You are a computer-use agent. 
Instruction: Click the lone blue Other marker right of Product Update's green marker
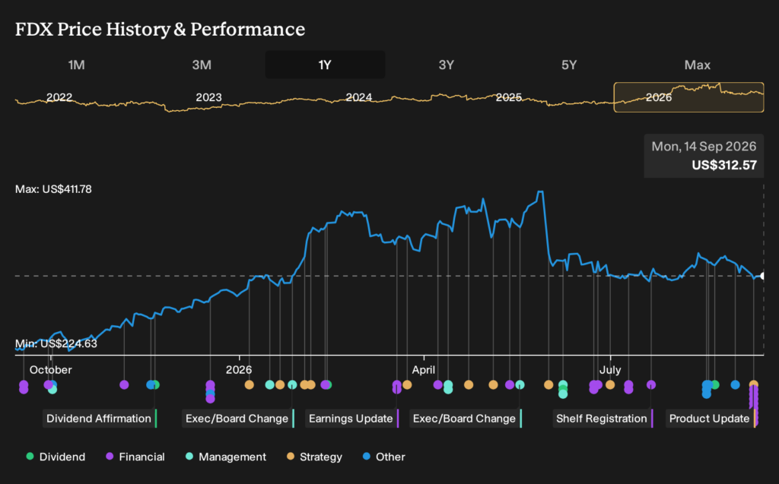[736, 384]
